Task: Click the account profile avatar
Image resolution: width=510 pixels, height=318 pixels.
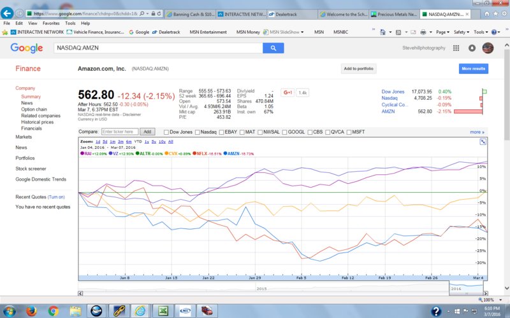Action: pos(488,48)
